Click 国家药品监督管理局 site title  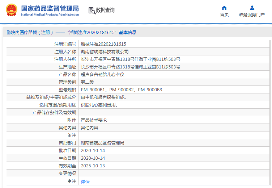(50, 9)
